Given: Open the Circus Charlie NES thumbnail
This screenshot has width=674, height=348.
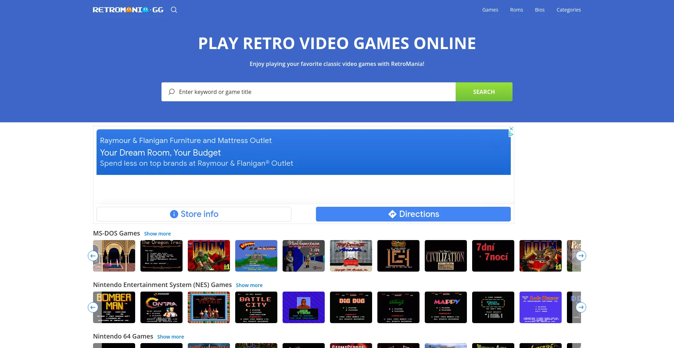Looking at the screenshot, I should 493,307.
